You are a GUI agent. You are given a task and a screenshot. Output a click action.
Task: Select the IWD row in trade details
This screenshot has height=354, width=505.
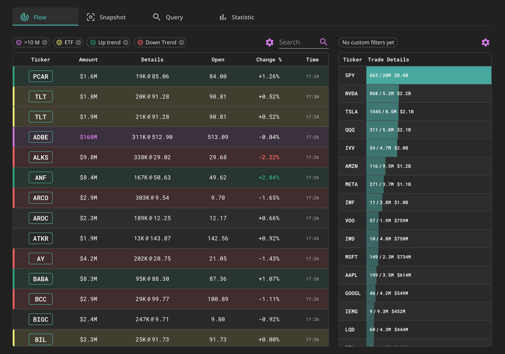pyautogui.click(x=415, y=239)
